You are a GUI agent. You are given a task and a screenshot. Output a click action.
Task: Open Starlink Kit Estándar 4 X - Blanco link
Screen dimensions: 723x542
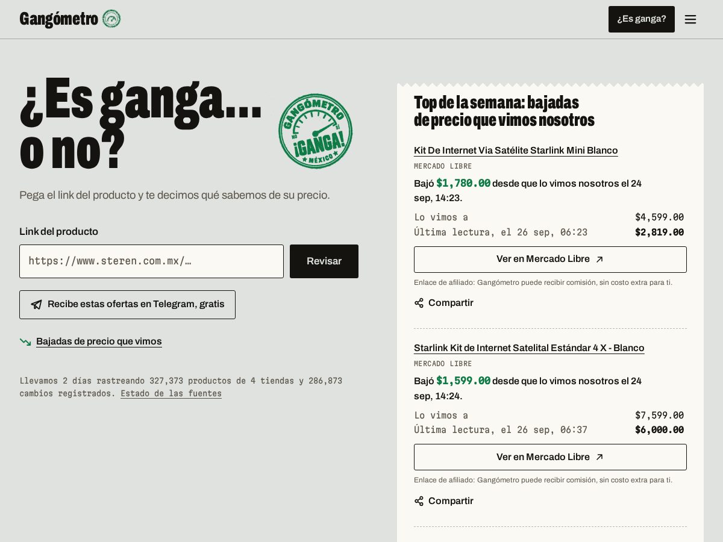pyautogui.click(x=529, y=348)
